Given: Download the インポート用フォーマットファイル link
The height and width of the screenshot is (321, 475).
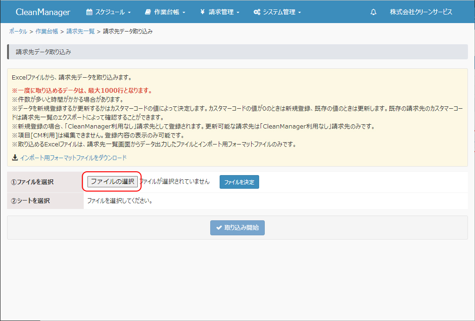Looking at the screenshot, I should (73, 158).
